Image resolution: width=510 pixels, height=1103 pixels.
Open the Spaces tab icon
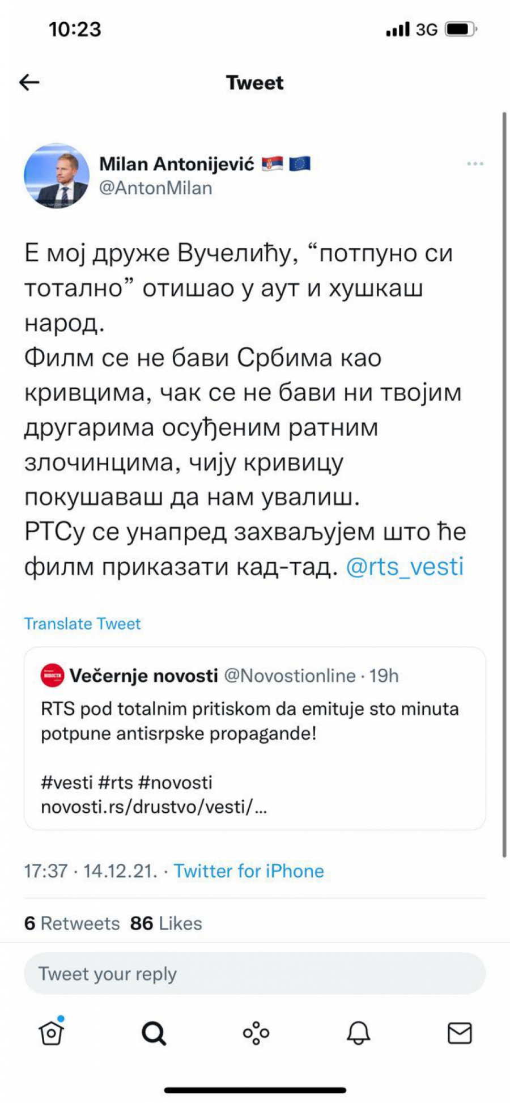point(256,1033)
